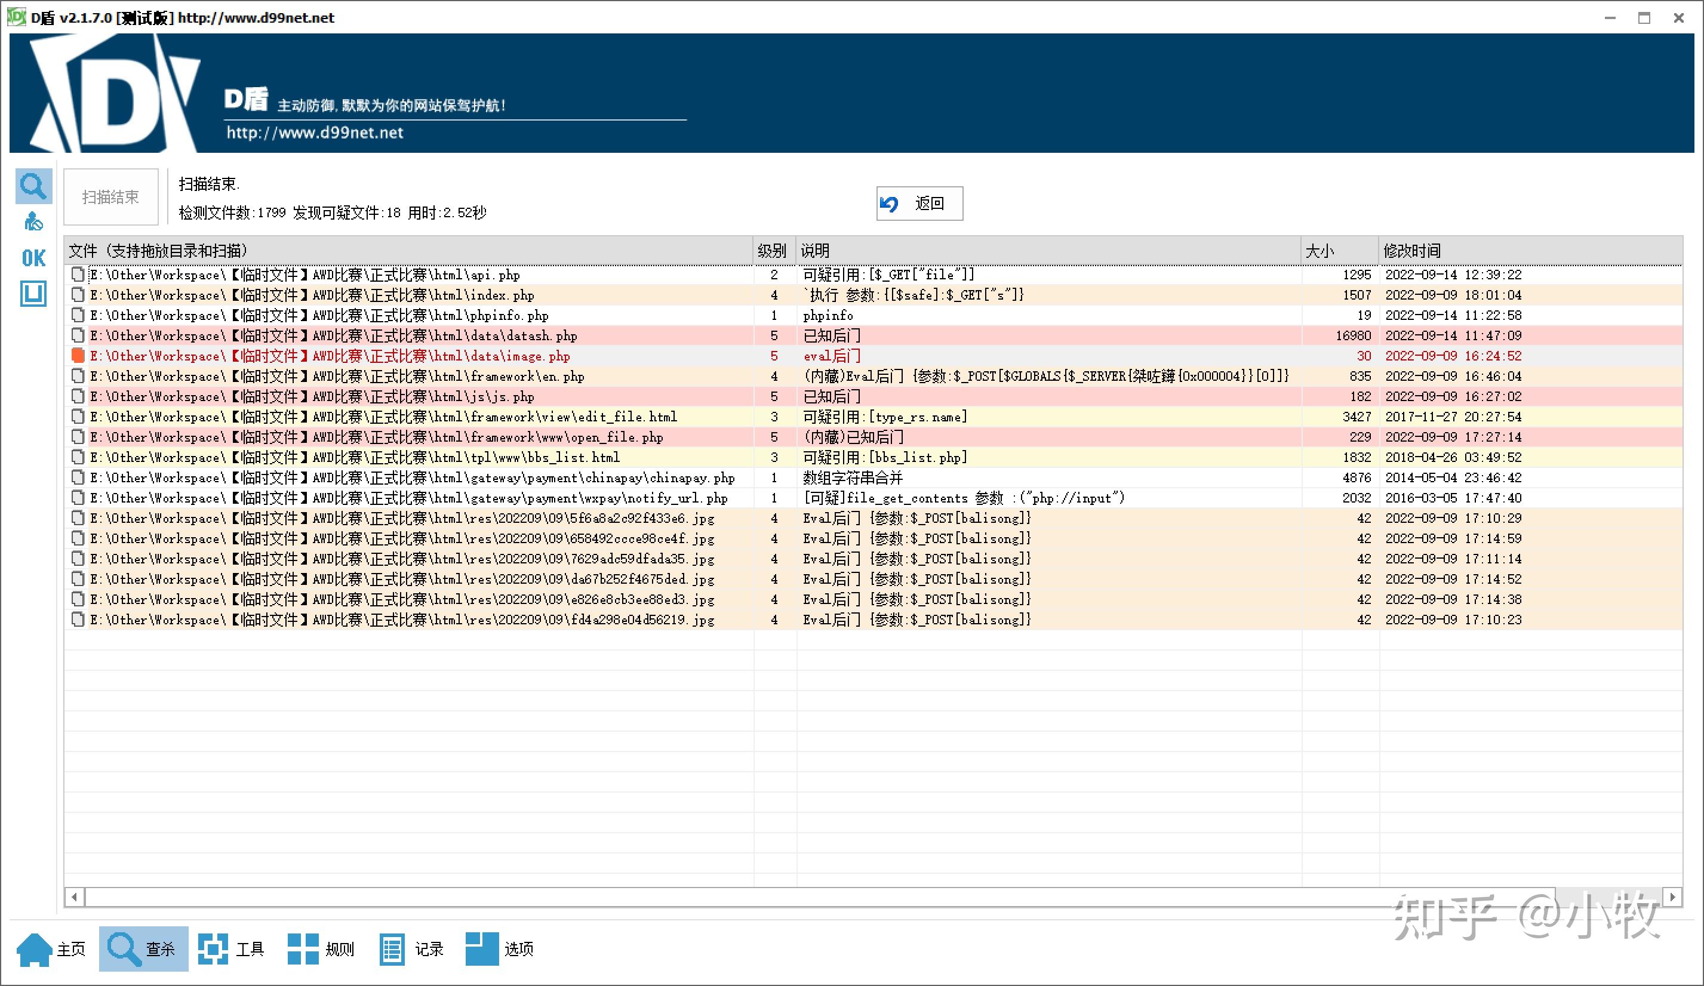Open the 记录 log section
Screen dimensions: 1704x986
pyautogui.click(x=411, y=949)
